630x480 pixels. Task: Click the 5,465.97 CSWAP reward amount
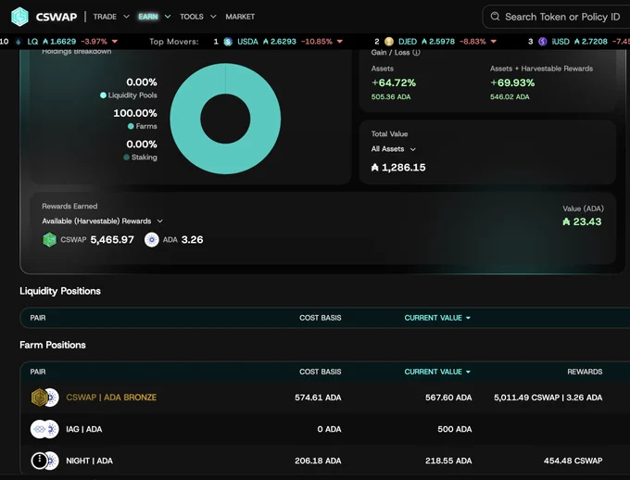[112, 240]
